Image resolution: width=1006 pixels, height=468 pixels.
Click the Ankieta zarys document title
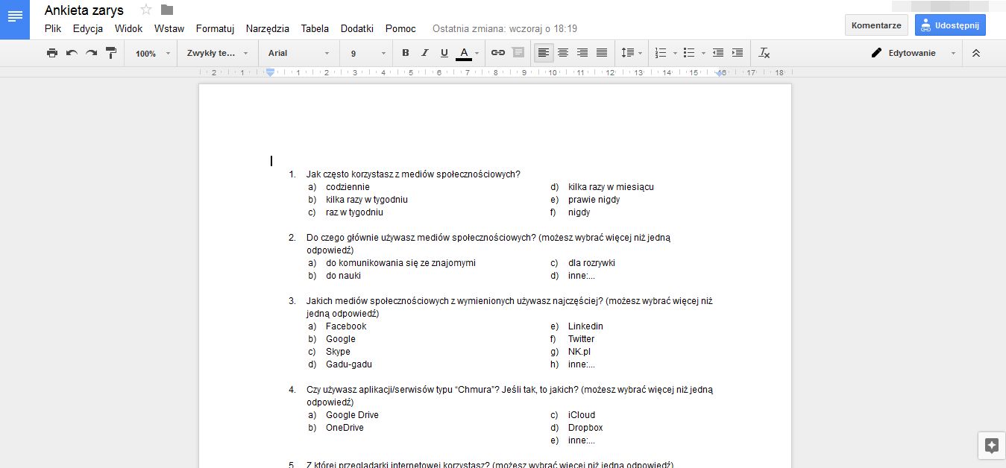point(84,10)
